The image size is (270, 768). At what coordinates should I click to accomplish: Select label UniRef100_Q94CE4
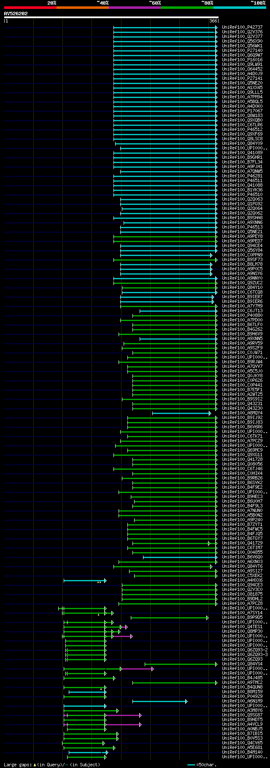click(x=242, y=246)
